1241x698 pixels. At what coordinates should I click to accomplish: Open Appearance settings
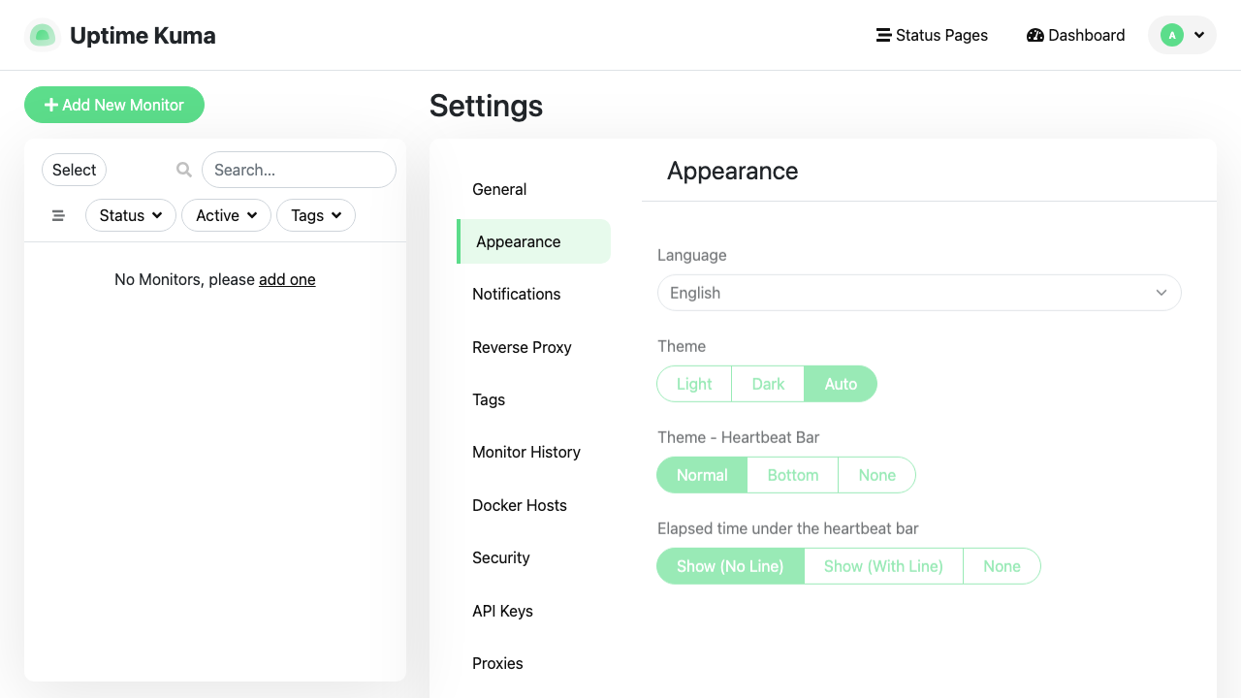point(534,241)
